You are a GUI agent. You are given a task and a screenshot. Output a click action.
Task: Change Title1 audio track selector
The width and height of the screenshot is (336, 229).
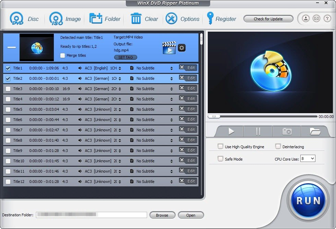(x=120, y=68)
